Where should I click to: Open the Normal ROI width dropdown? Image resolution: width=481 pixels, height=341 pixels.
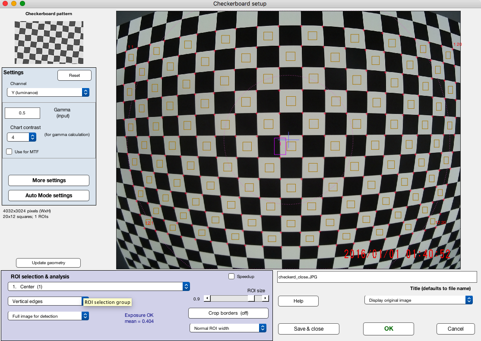[x=228, y=328]
